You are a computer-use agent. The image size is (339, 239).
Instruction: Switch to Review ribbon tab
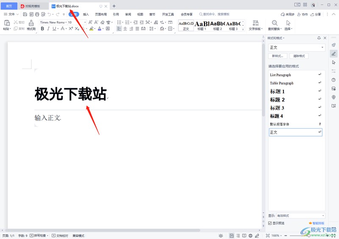pyautogui.click(x=128, y=14)
